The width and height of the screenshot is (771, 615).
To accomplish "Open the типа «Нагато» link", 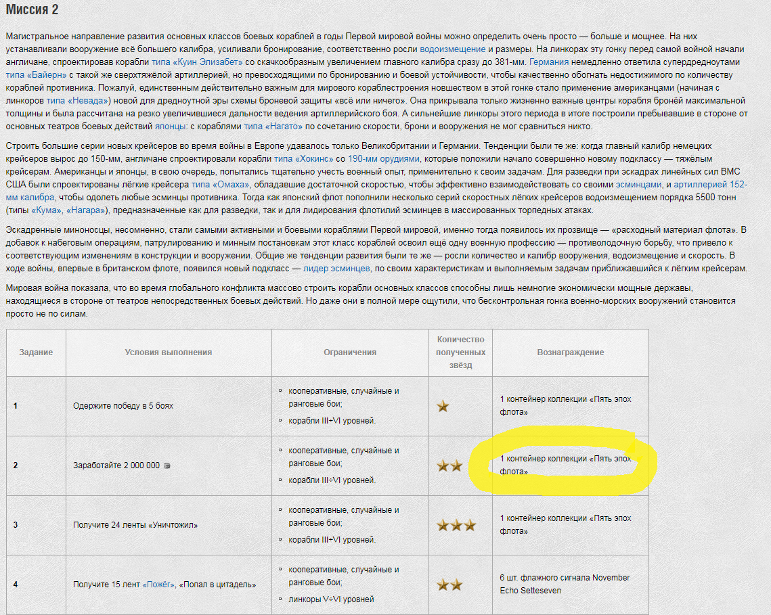I will tap(273, 127).
